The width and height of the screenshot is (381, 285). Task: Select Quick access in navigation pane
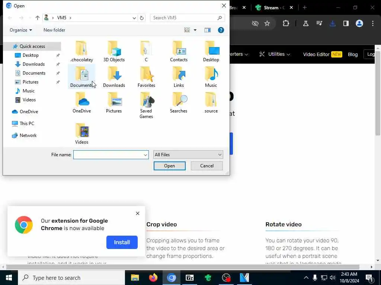pyautogui.click(x=32, y=46)
